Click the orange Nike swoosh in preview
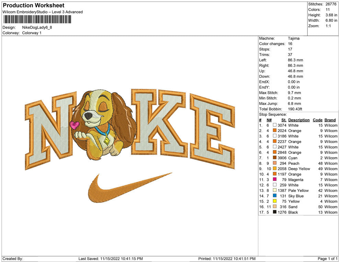The image size is (340, 262). (130, 188)
